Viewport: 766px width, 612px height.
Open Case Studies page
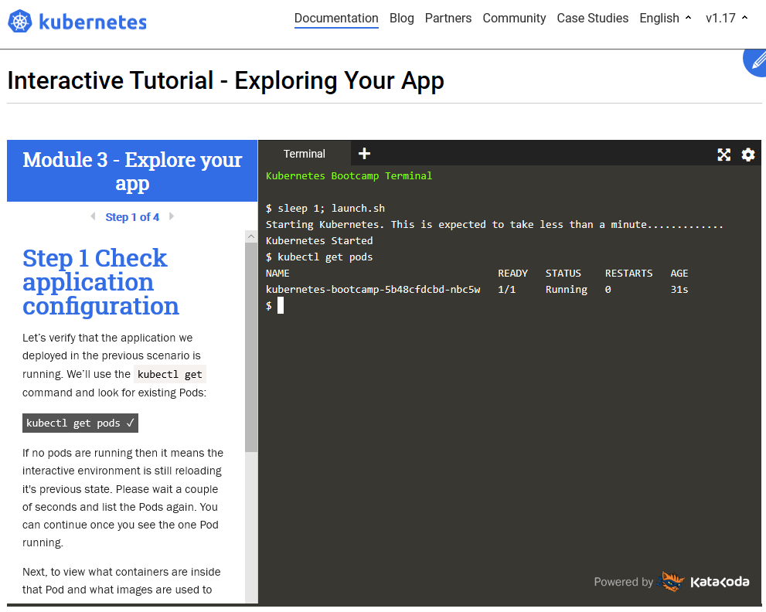pos(593,19)
